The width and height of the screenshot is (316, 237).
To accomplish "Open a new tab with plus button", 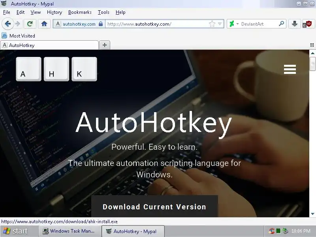I will [x=105, y=45].
